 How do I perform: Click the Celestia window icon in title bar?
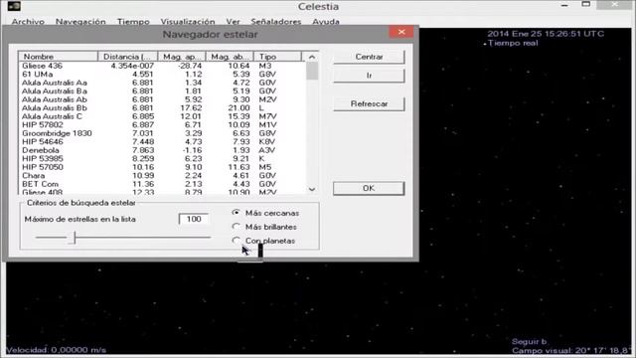click(x=14, y=6)
